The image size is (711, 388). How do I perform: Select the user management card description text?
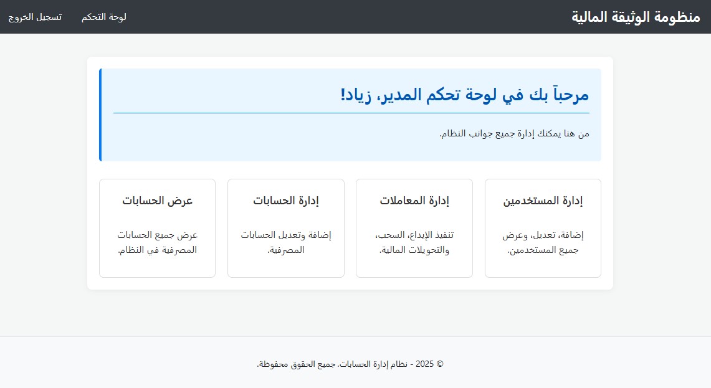[x=542, y=243]
